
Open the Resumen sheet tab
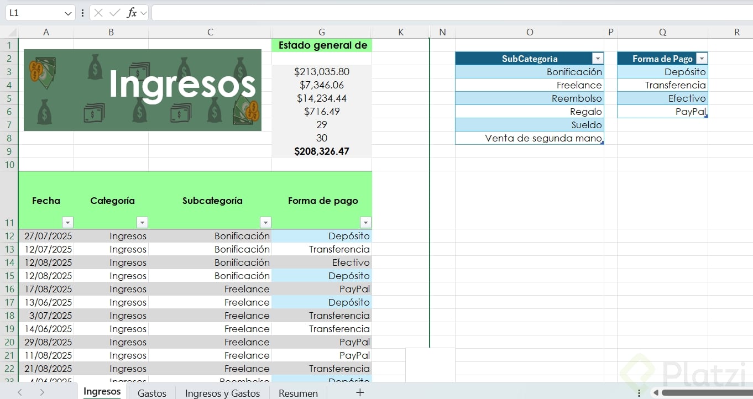pos(298,393)
